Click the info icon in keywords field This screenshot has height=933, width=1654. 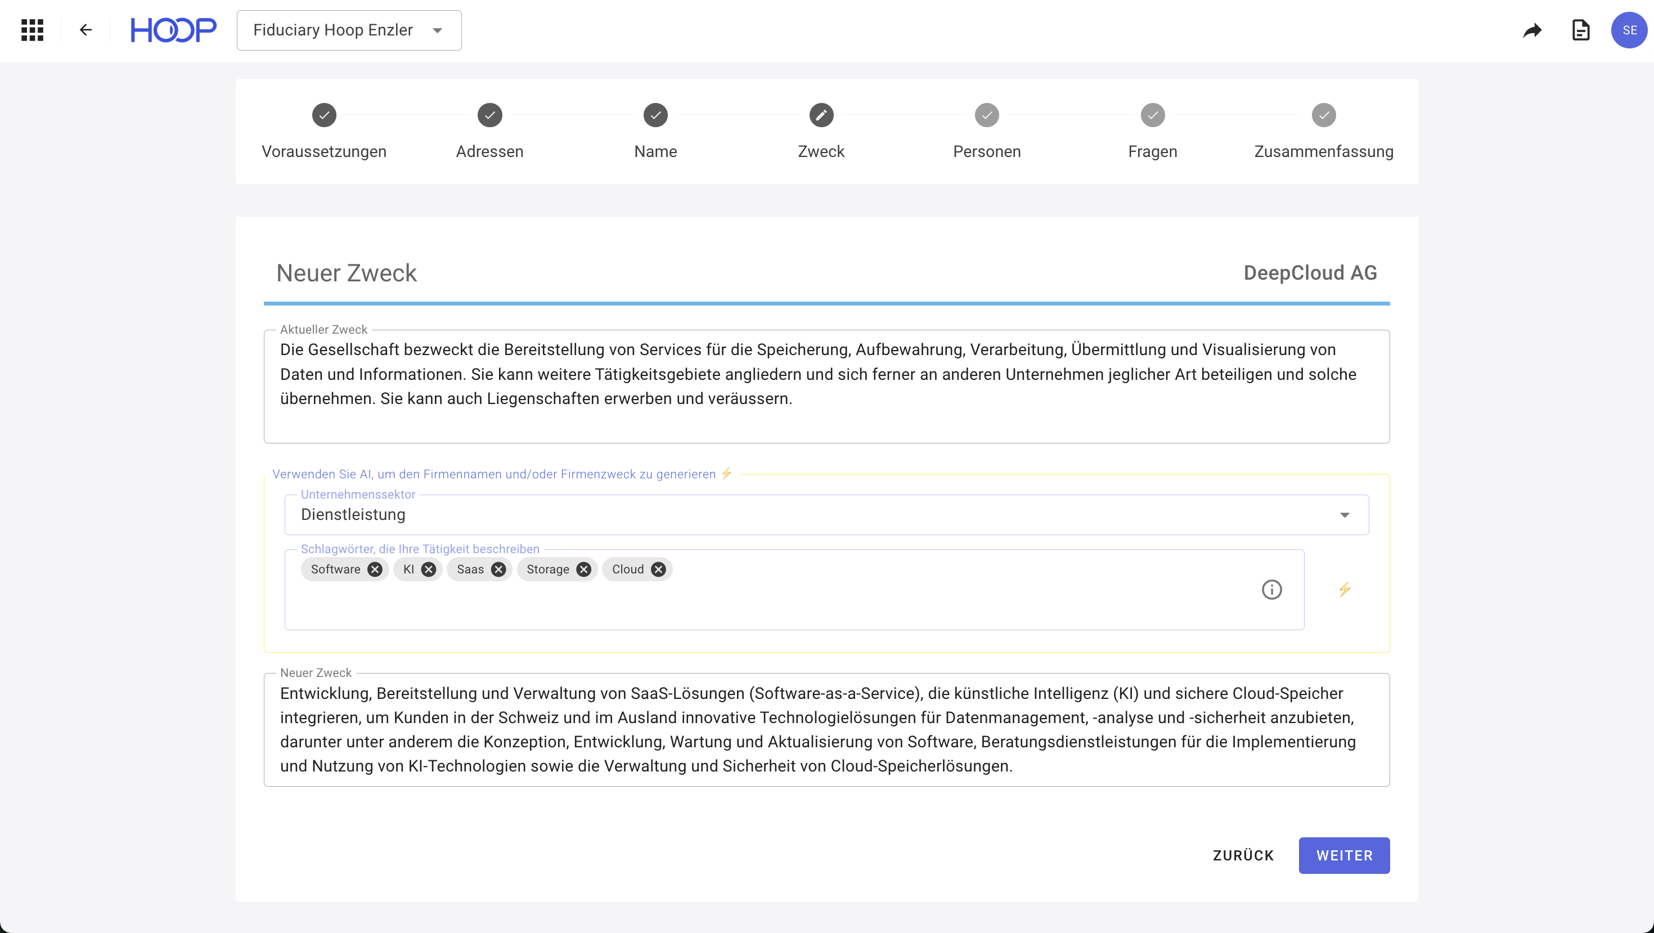1271,590
